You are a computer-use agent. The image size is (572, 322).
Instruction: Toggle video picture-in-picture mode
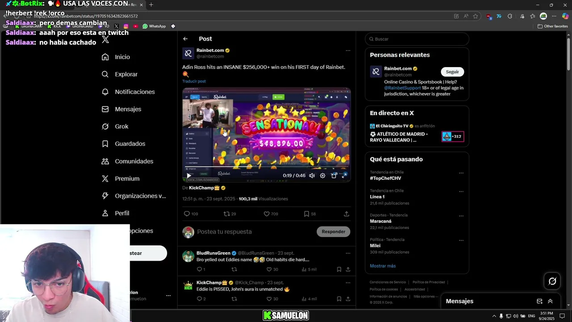coord(333,176)
